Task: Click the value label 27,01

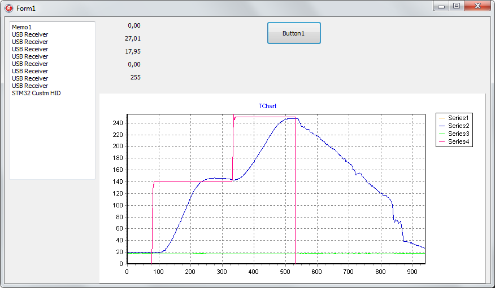Action: (x=133, y=38)
